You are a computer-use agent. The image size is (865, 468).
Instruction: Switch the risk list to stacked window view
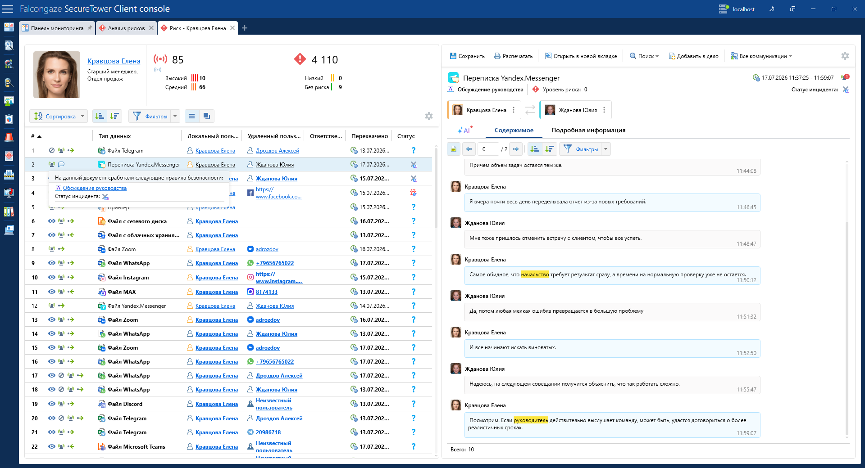pyautogui.click(x=207, y=116)
